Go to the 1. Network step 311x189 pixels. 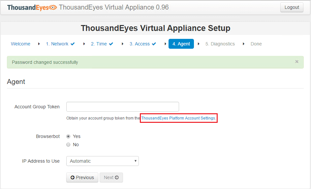pos(57,44)
